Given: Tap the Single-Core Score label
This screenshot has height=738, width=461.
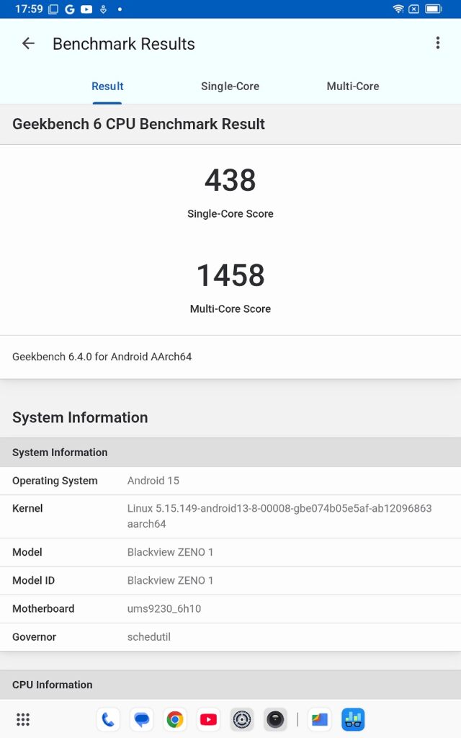Looking at the screenshot, I should pyautogui.click(x=230, y=213).
